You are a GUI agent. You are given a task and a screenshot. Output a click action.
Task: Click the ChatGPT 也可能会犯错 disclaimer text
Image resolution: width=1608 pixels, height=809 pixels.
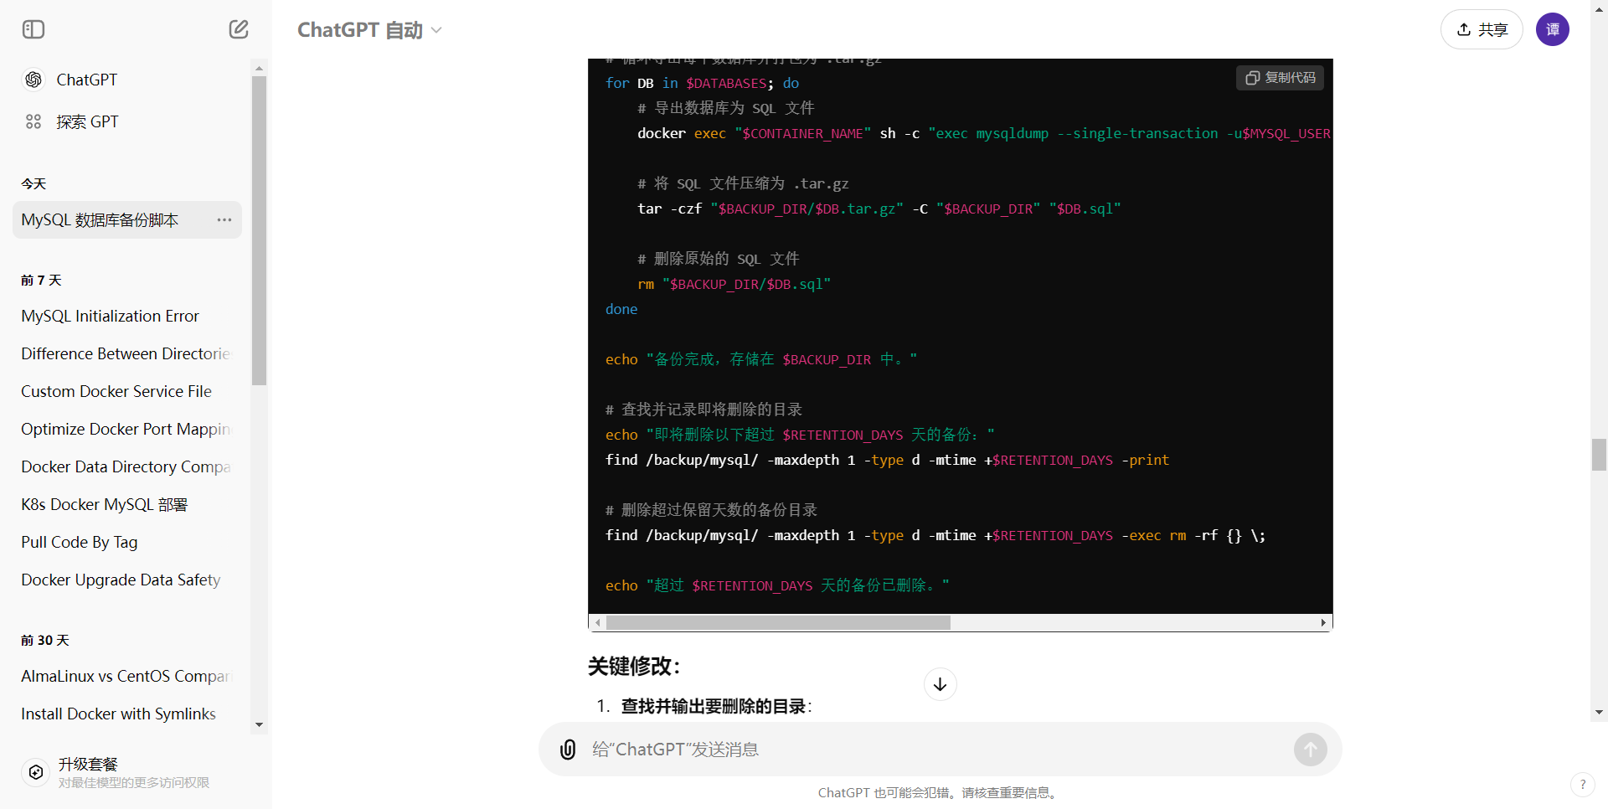pyautogui.click(x=938, y=792)
